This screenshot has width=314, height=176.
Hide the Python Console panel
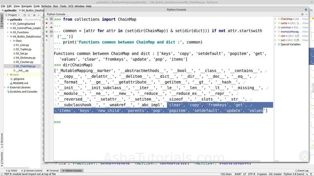click(x=306, y=14)
